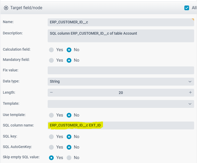Click the Target field/node header icon

(x=6, y=8)
